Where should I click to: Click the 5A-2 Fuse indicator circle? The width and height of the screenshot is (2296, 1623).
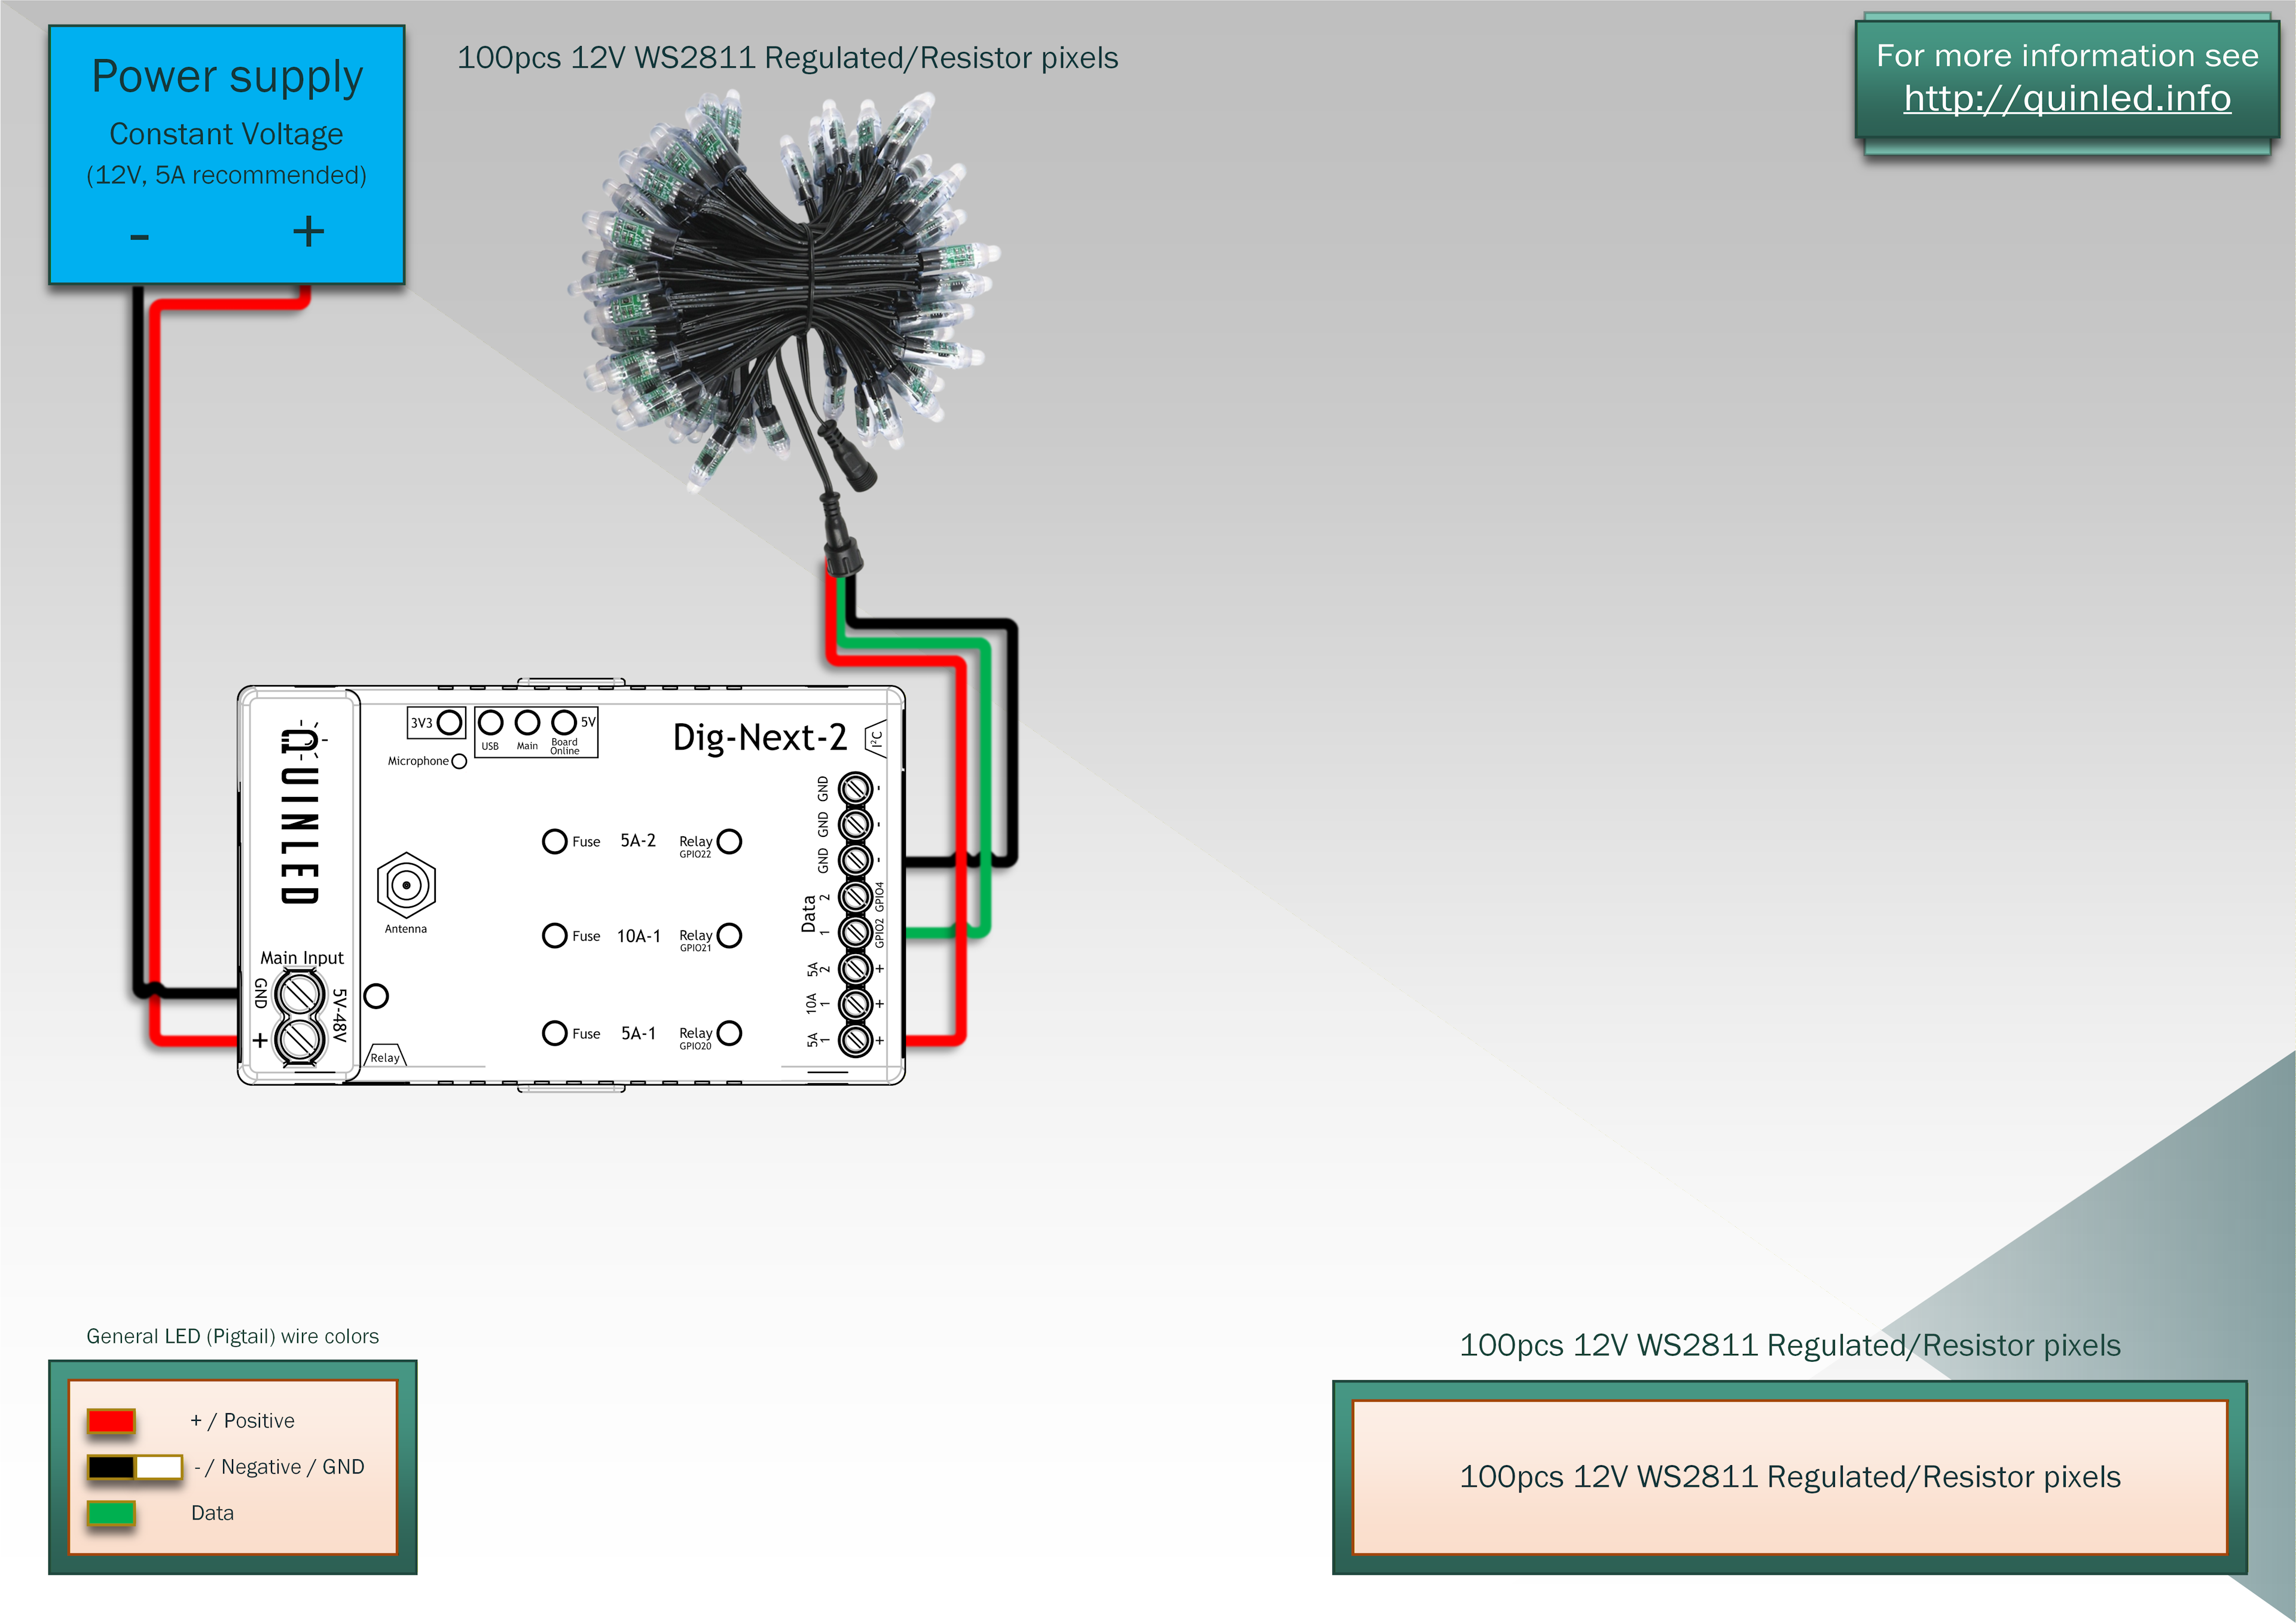click(554, 841)
